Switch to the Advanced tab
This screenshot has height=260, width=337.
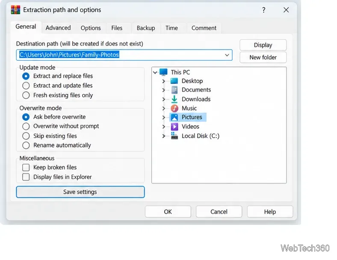[58, 28]
